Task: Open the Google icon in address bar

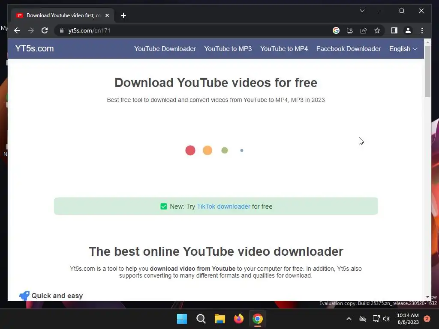Action: [x=336, y=30]
